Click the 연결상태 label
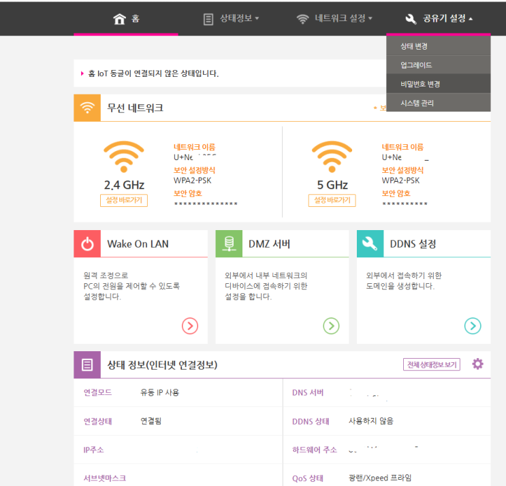Viewport: 506px width, 486px height. pyautogui.click(x=98, y=421)
